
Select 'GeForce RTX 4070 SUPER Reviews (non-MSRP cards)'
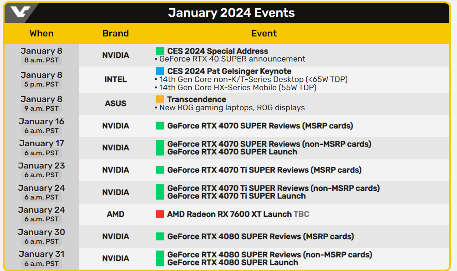pyautogui.click(x=269, y=144)
